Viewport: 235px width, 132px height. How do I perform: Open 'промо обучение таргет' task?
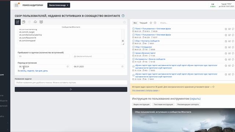click(x=145, y=53)
